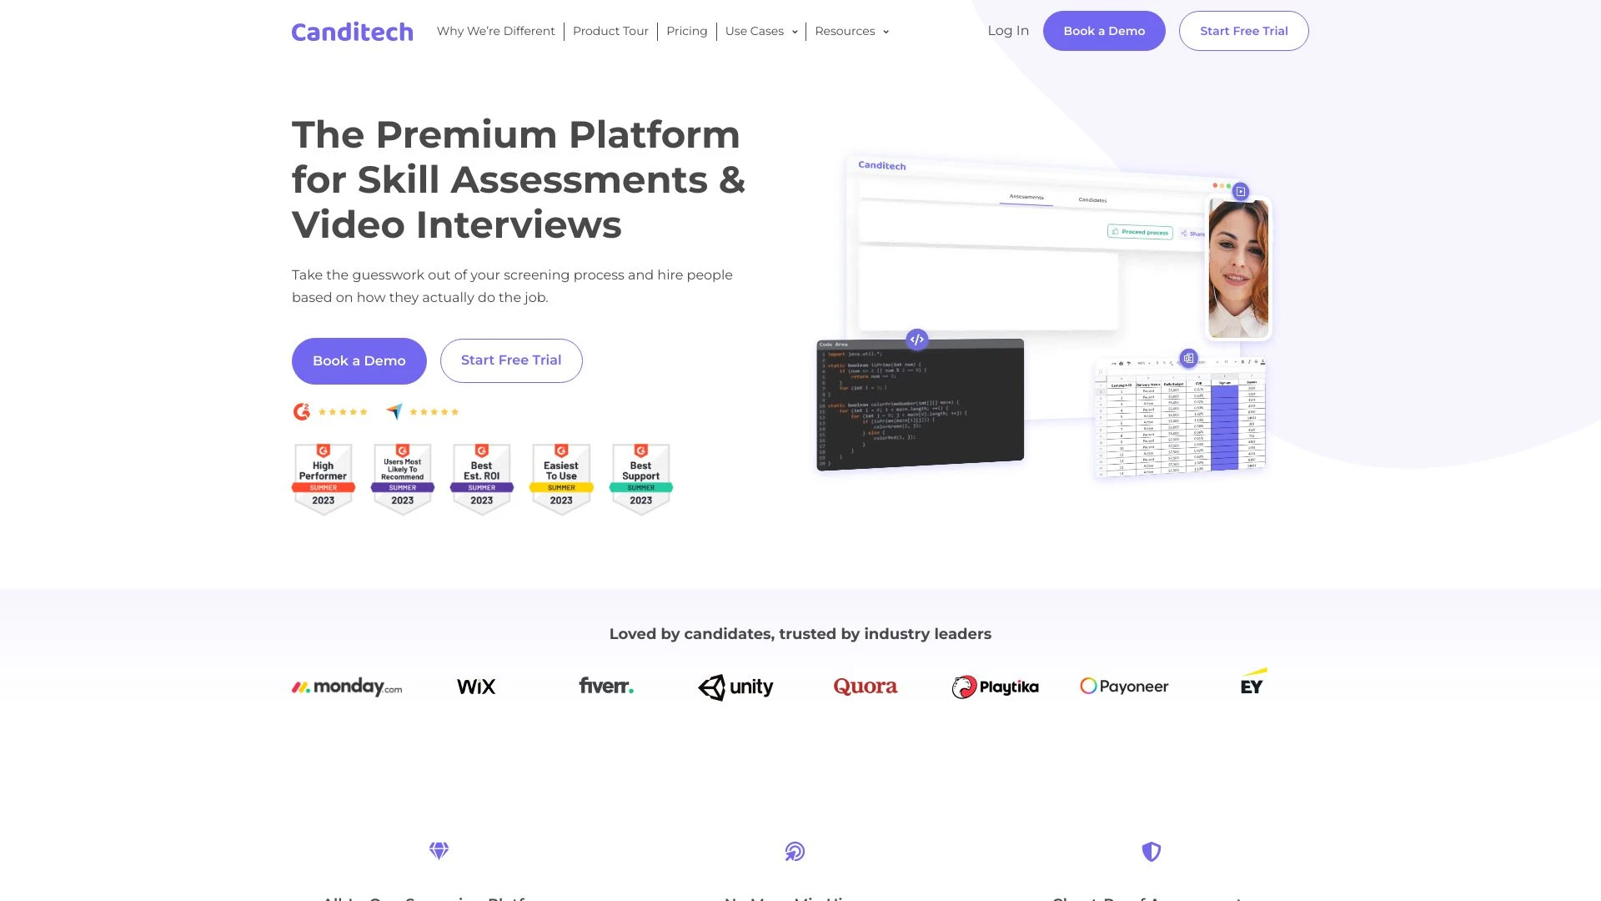Screen dimensions: 1601x901
Task: Click the Best ROI Summer 2023 badge
Action: [482, 476]
